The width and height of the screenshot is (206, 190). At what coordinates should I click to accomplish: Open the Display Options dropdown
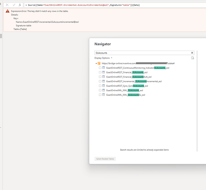coord(103,58)
